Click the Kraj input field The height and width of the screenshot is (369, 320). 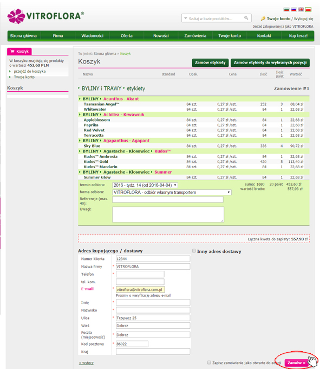coord(153,352)
